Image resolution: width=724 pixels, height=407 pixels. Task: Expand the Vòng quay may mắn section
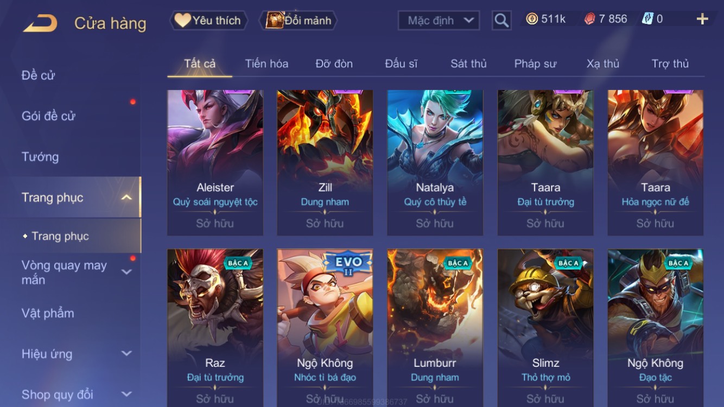point(126,271)
